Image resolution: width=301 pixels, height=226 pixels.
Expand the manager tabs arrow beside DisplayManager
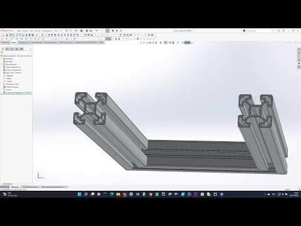tap(30, 49)
